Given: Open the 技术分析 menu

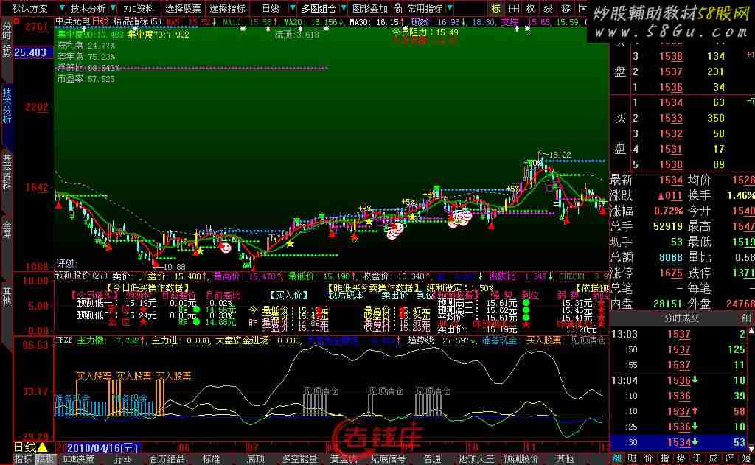Looking at the screenshot, I should point(88,9).
